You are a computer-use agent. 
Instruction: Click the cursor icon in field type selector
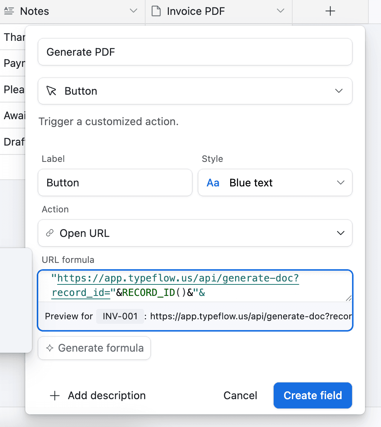[x=51, y=91]
